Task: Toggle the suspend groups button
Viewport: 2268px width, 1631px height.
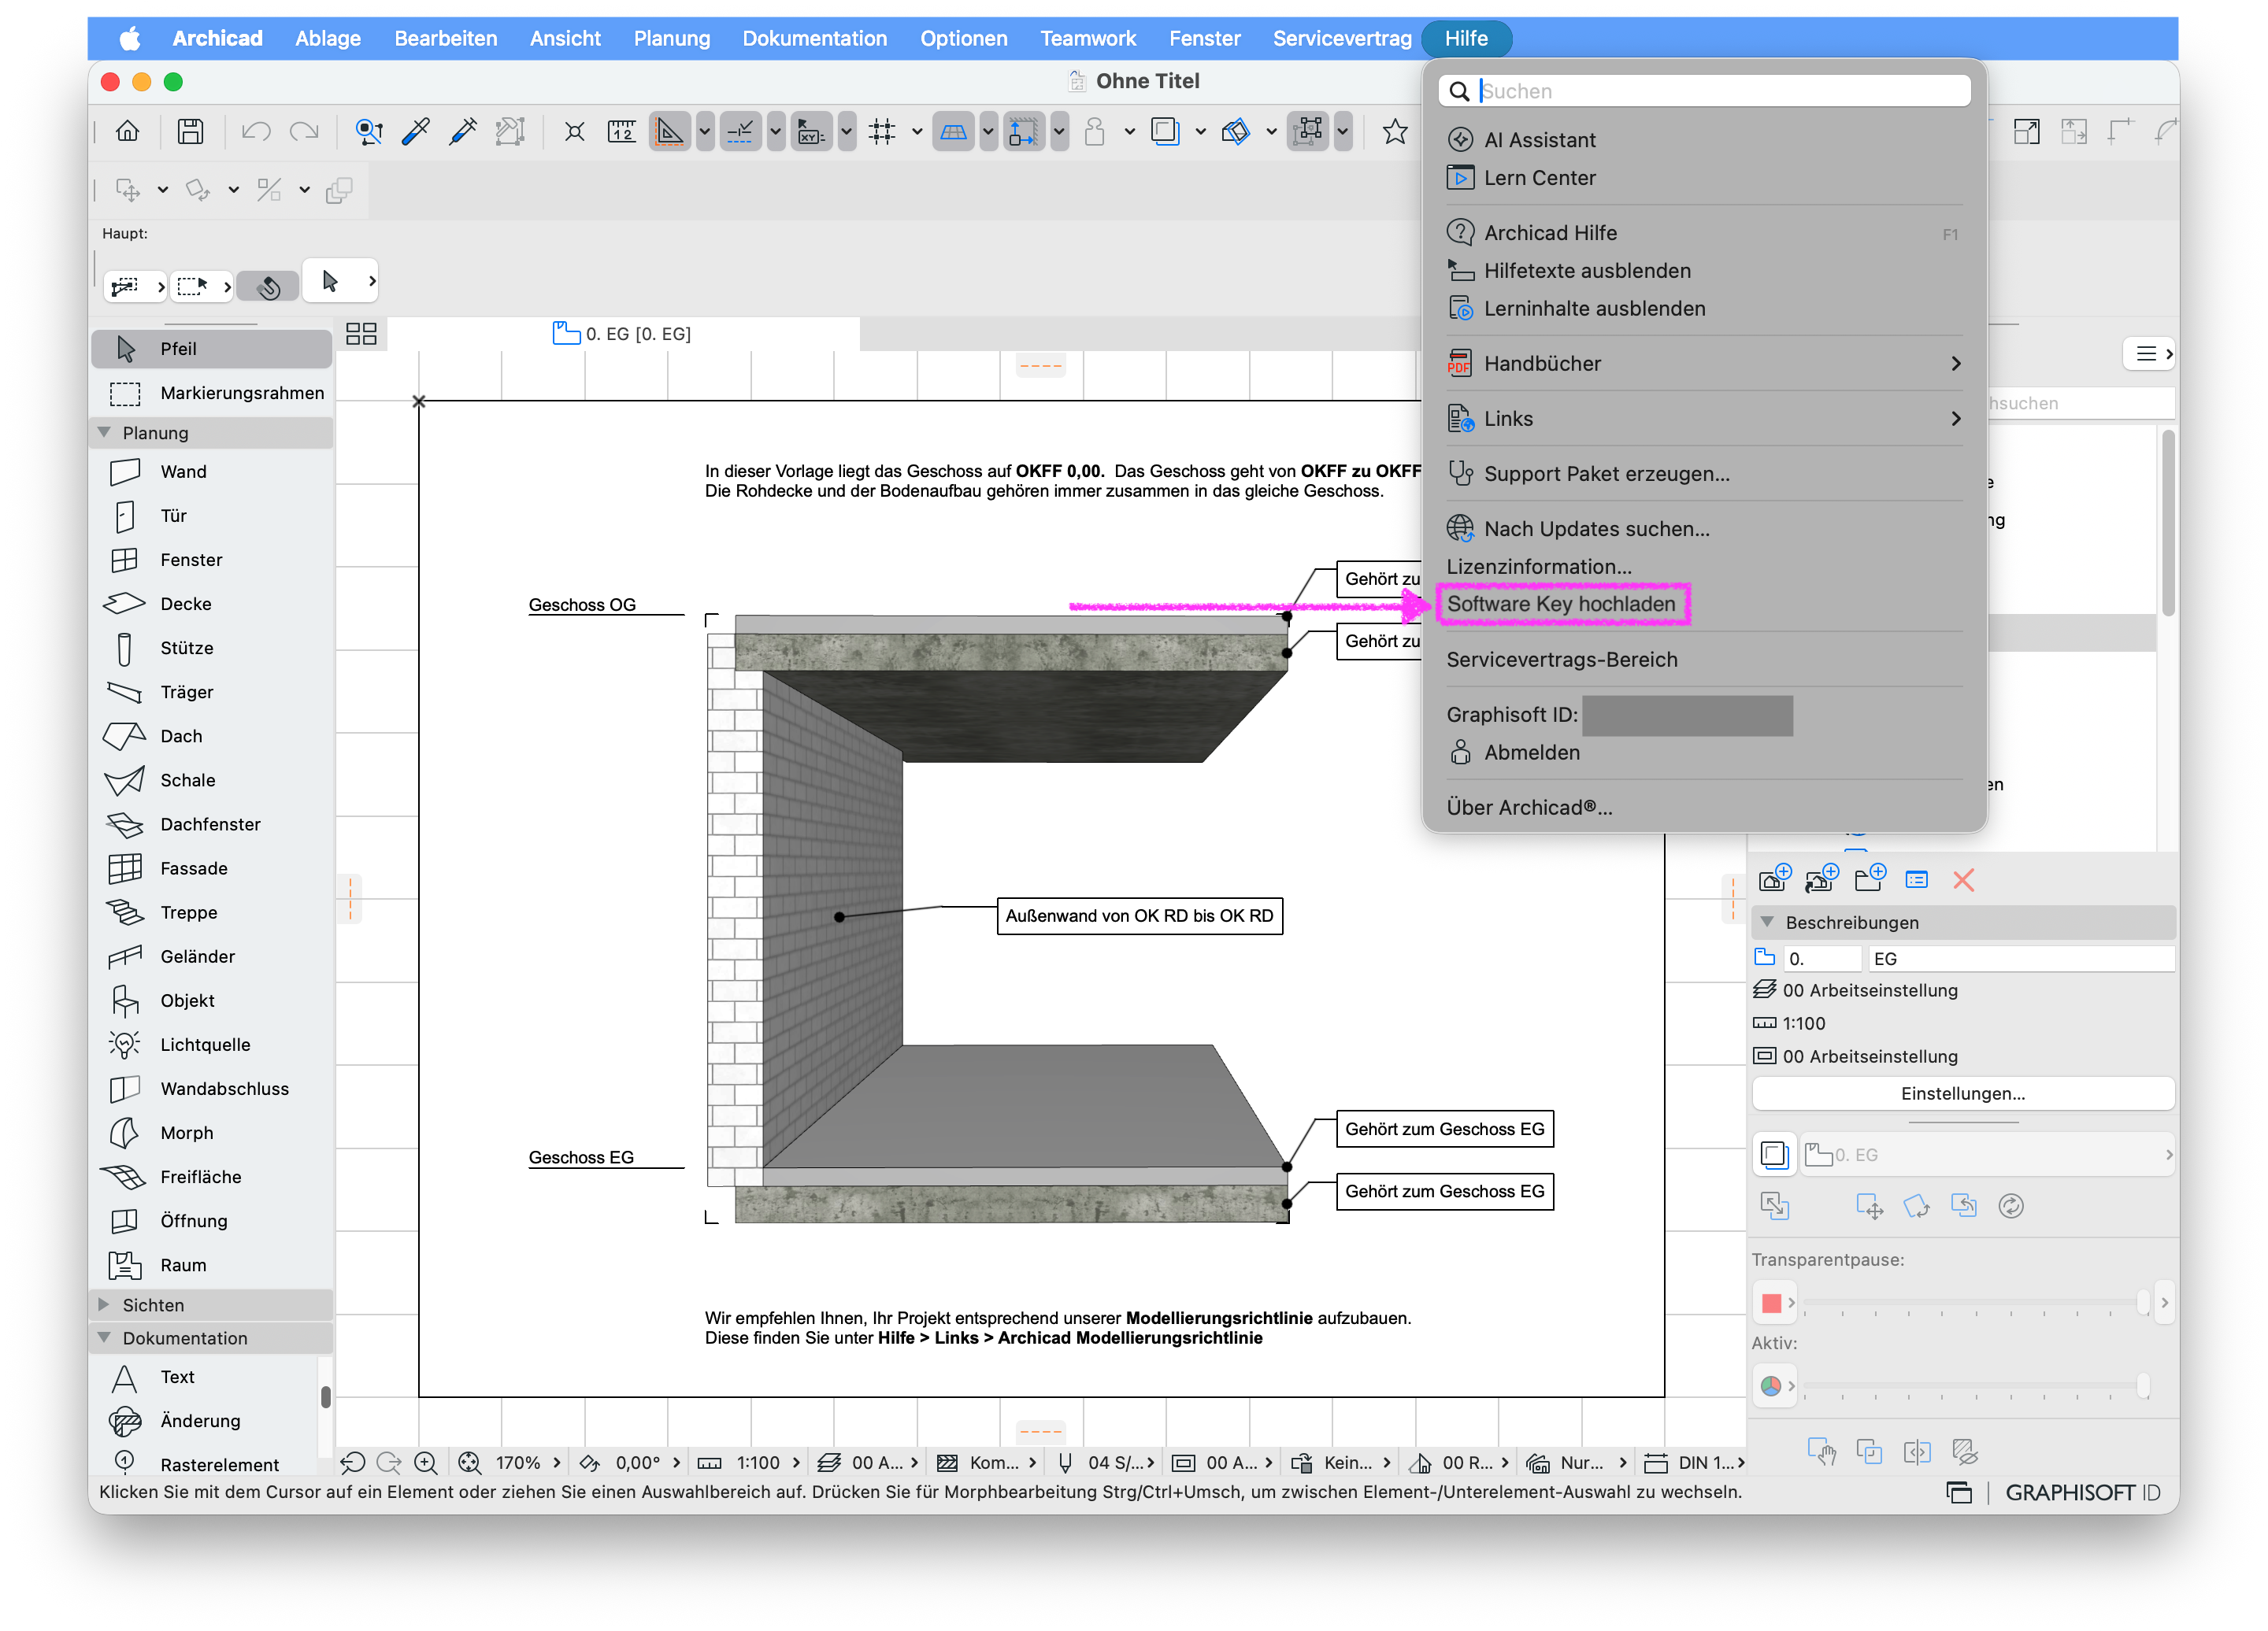Action: tap(1307, 131)
